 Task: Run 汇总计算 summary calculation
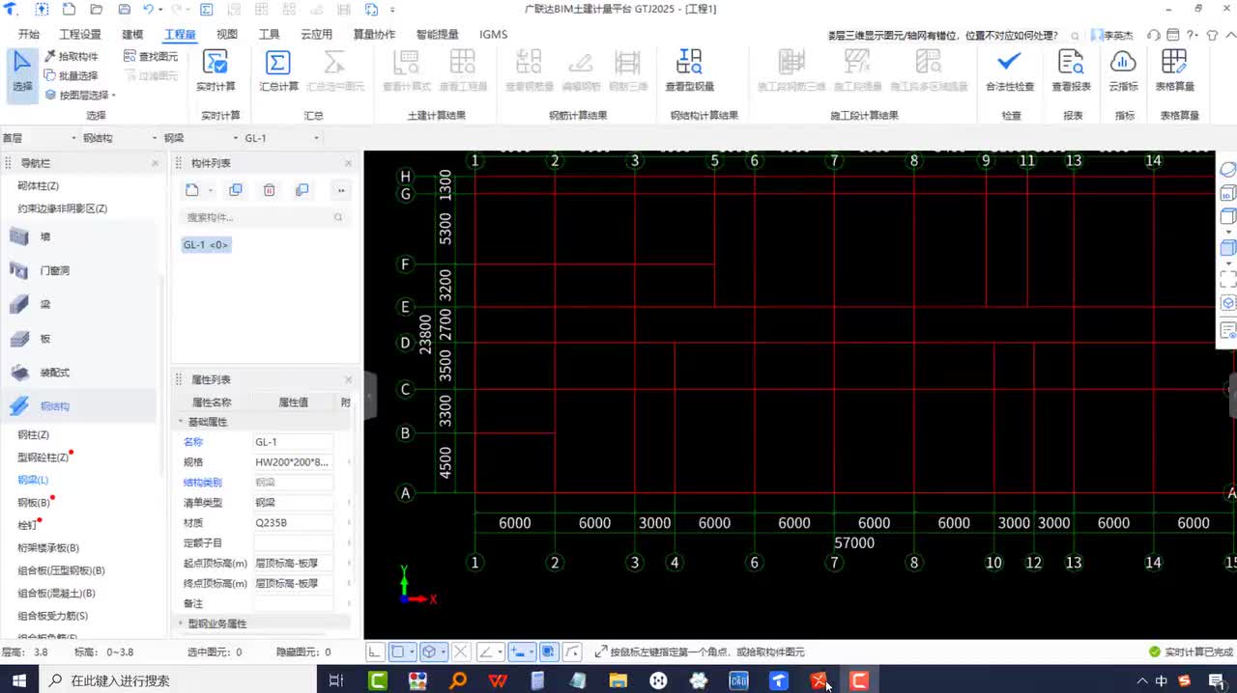pyautogui.click(x=278, y=70)
